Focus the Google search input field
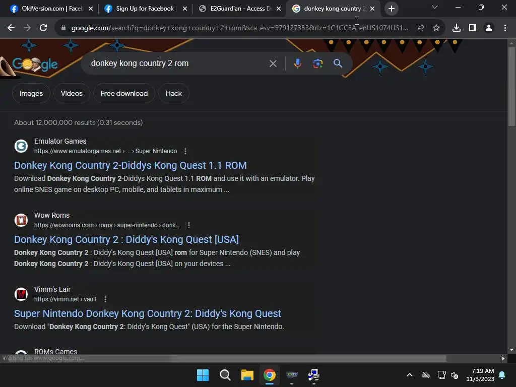 pos(178,63)
